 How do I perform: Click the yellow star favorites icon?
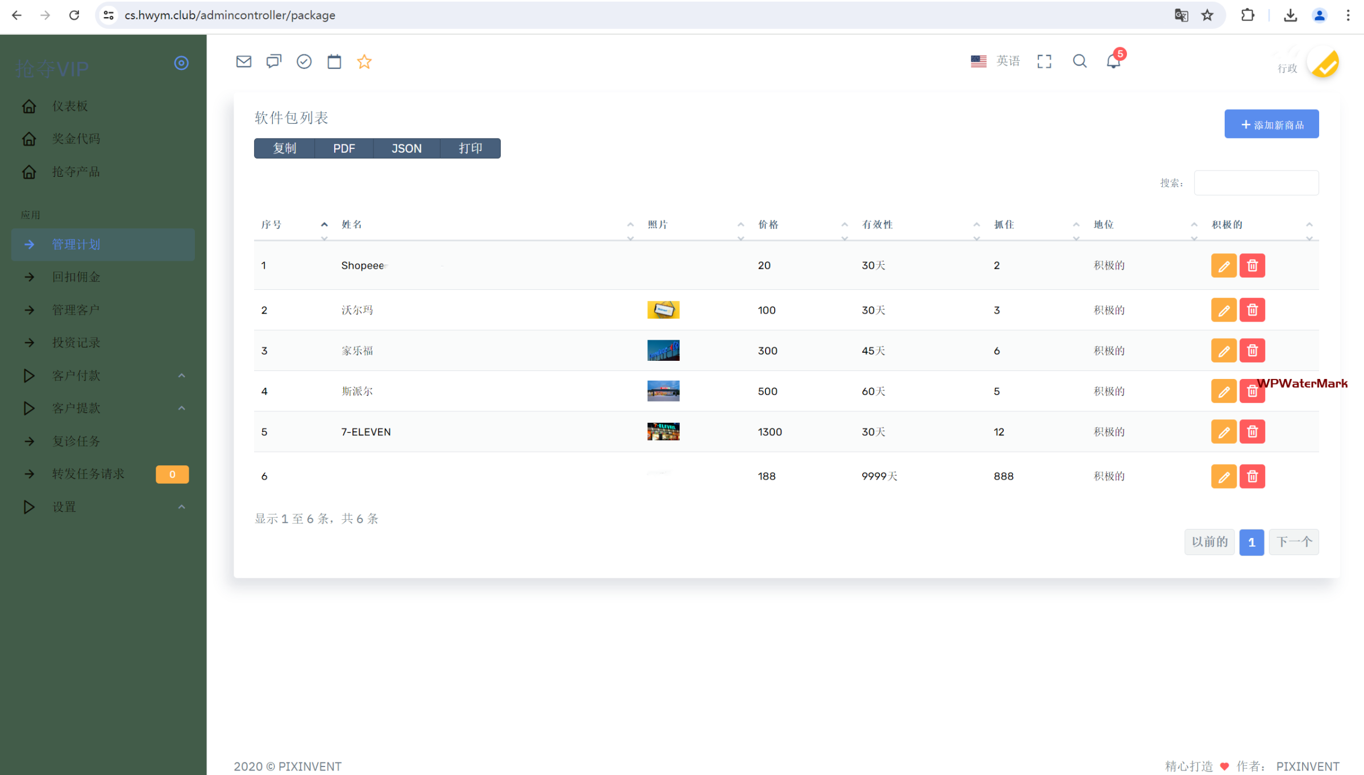pos(364,61)
